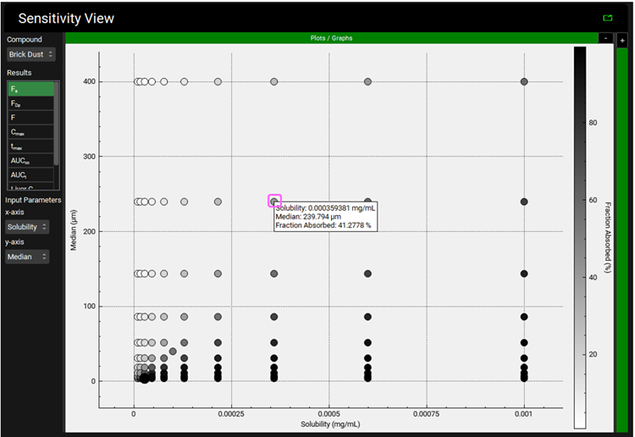
Task: Choose Cmax in the Results list
Action: tap(30, 131)
